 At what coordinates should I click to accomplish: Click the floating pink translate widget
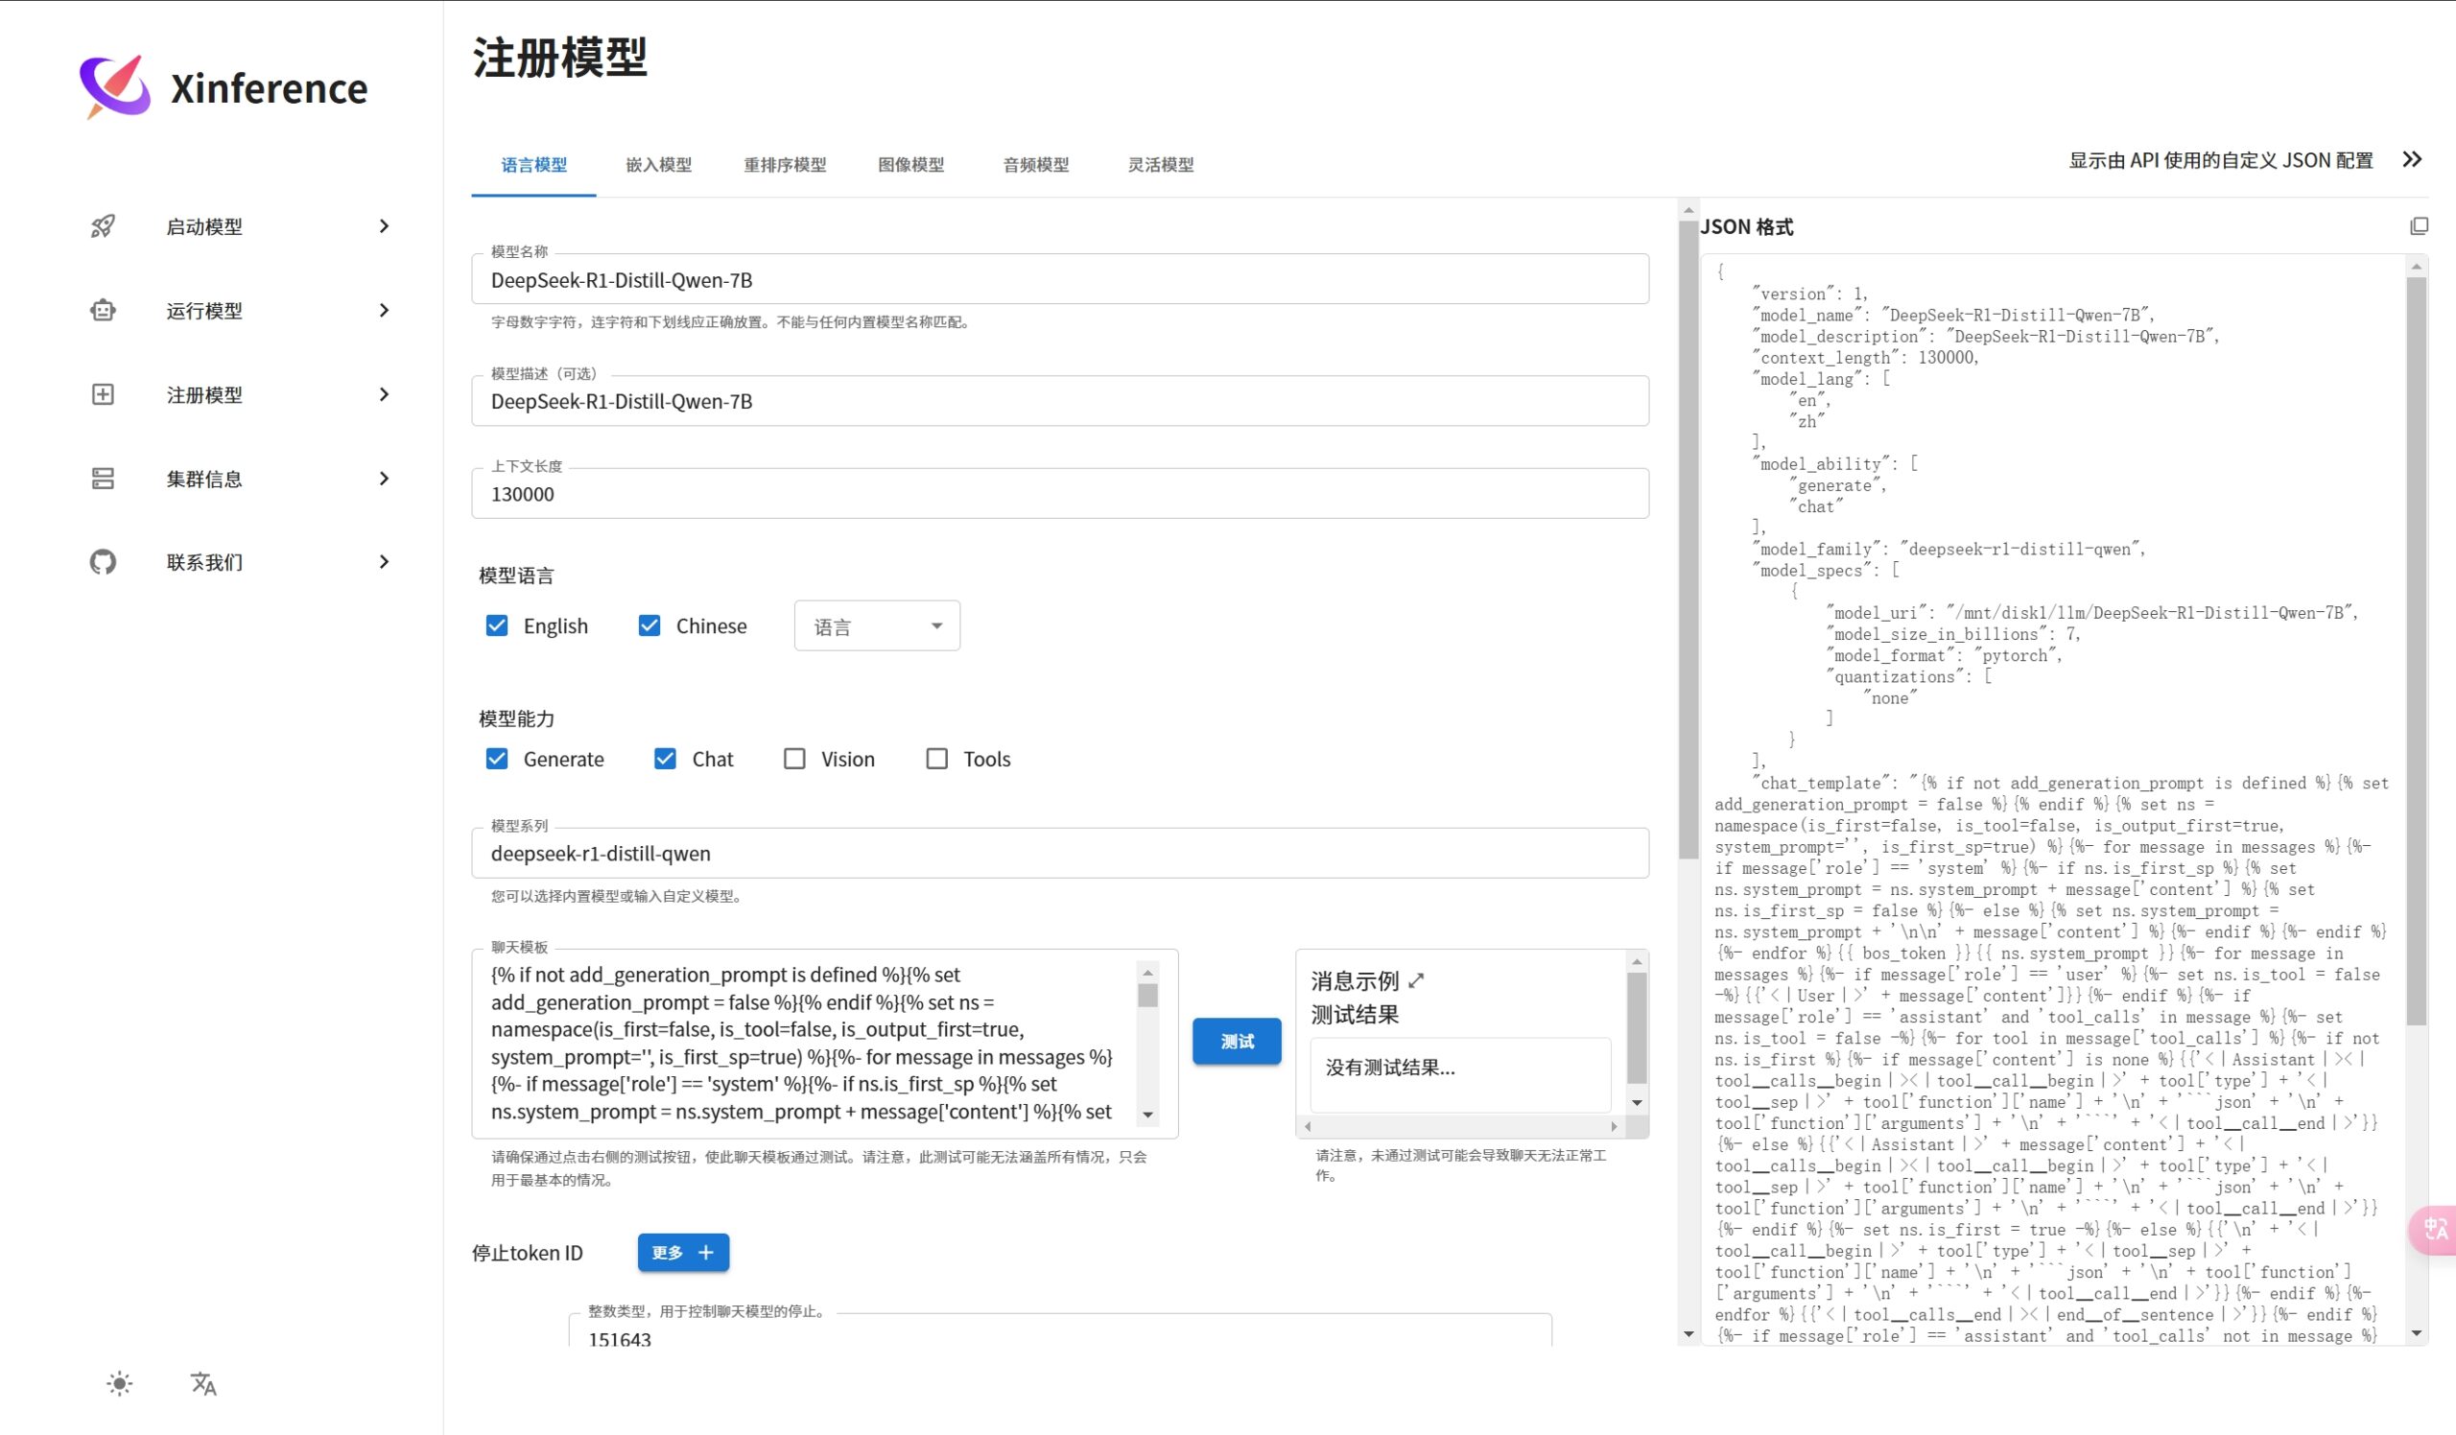[x=2435, y=1230]
